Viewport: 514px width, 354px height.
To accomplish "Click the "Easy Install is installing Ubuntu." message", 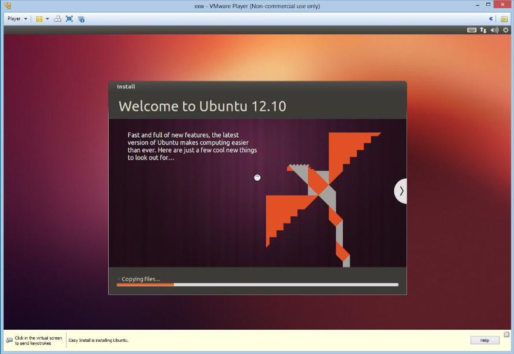I will pos(99,340).
